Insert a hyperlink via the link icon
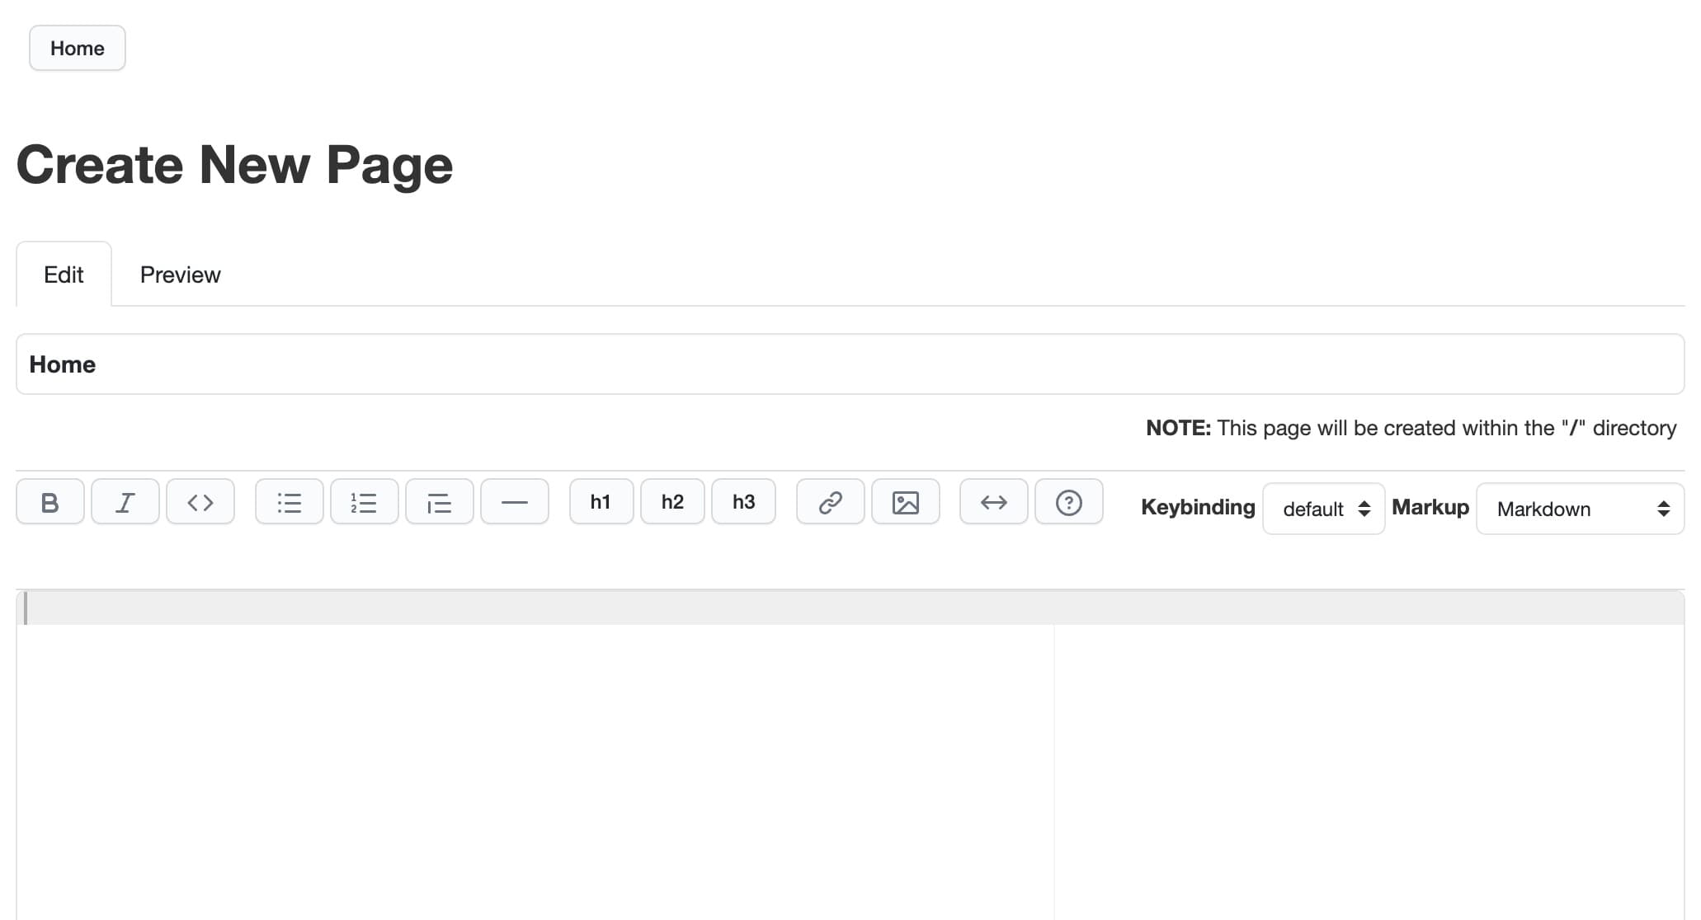The height and width of the screenshot is (920, 1701). coord(830,501)
